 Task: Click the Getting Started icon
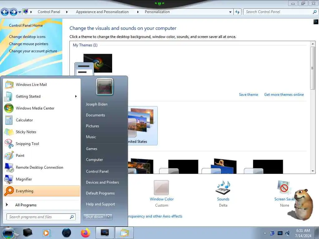pyautogui.click(x=8, y=96)
